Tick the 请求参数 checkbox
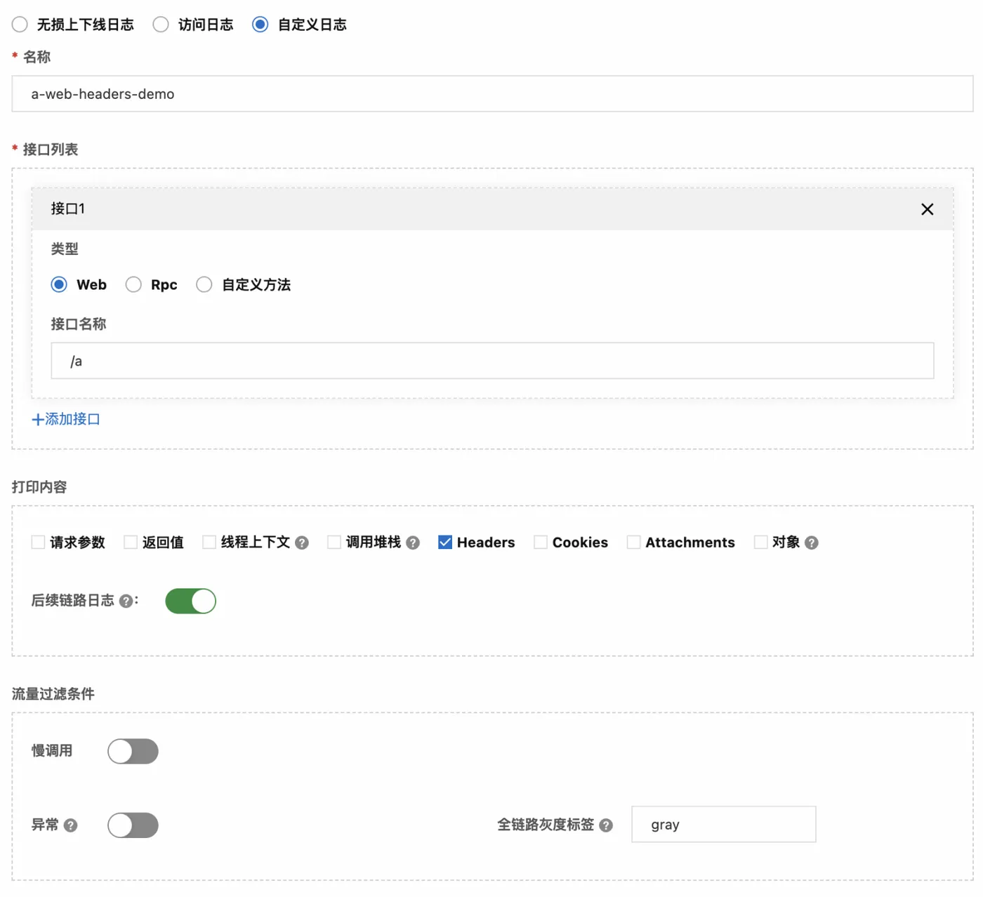 pyautogui.click(x=39, y=542)
